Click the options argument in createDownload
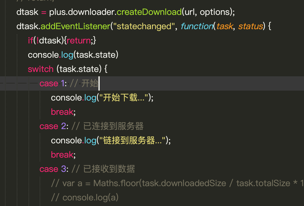The image size is (304, 206). point(215,12)
